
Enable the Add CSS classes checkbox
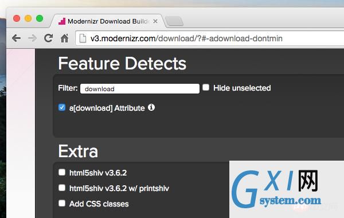(x=62, y=203)
